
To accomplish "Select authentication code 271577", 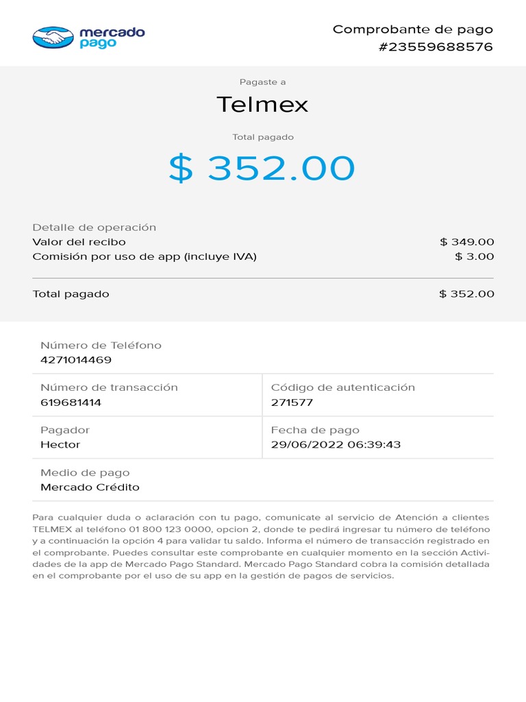I will (292, 402).
